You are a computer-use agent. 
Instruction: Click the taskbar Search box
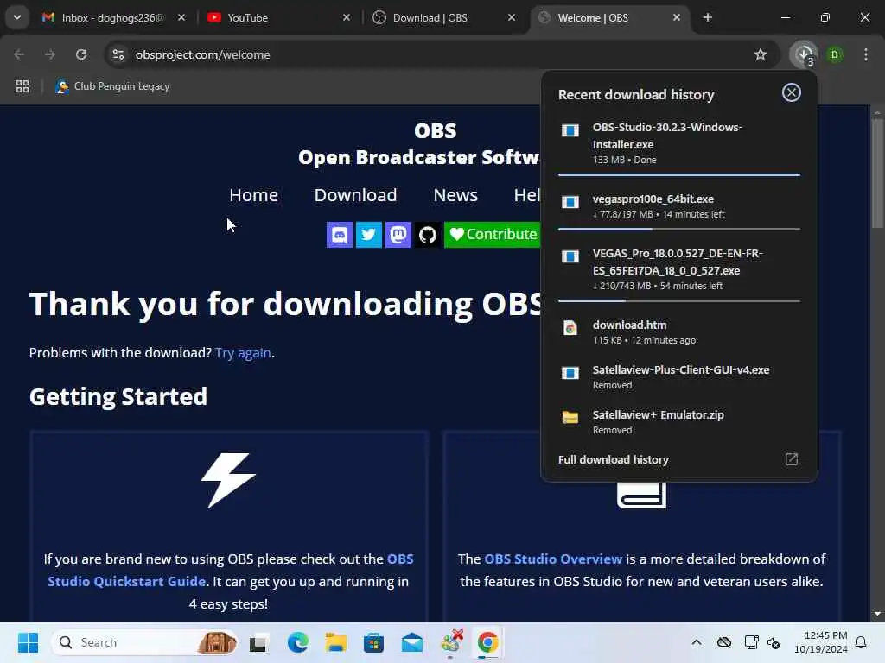pyautogui.click(x=144, y=642)
